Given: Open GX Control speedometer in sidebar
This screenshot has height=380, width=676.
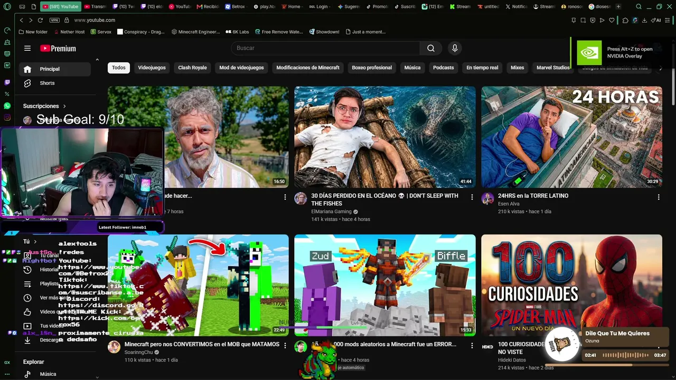Looking at the screenshot, I should pyautogui.click(x=7, y=30).
